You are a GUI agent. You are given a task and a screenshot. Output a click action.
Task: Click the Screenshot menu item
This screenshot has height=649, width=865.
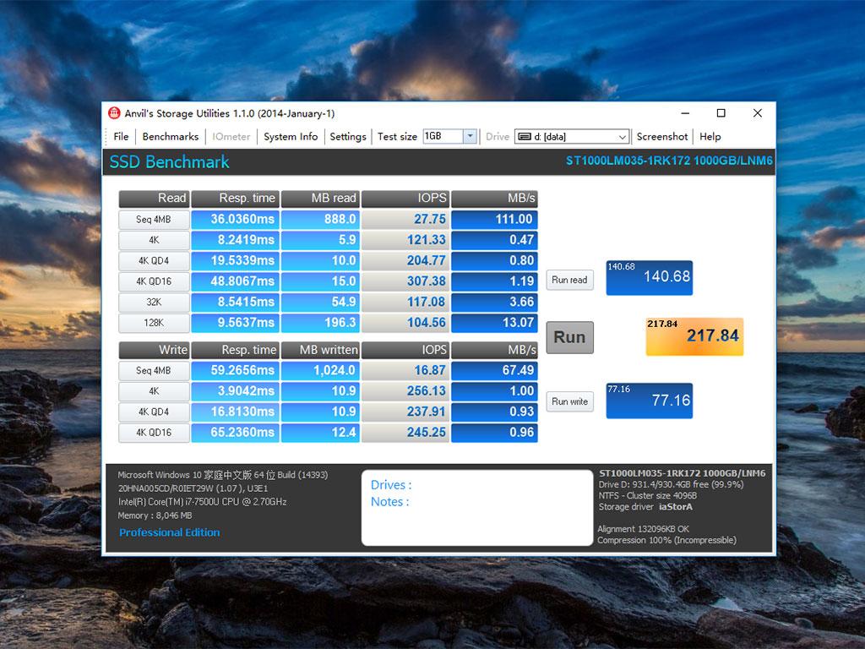662,136
